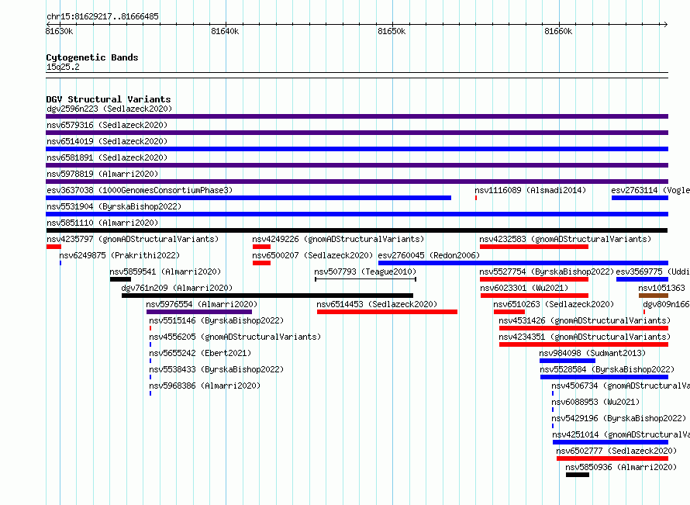The width and height of the screenshot is (690, 505).
Task: Select the nsv4251014 blue variant bar
Action: [x=610, y=442]
